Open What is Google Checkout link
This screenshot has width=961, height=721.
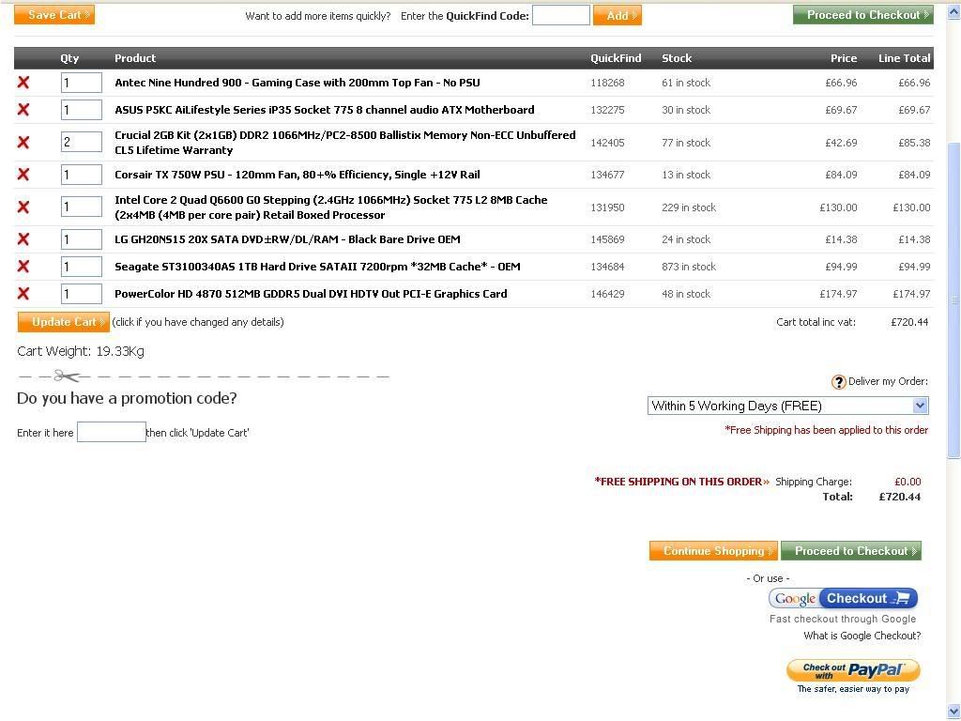(x=862, y=636)
